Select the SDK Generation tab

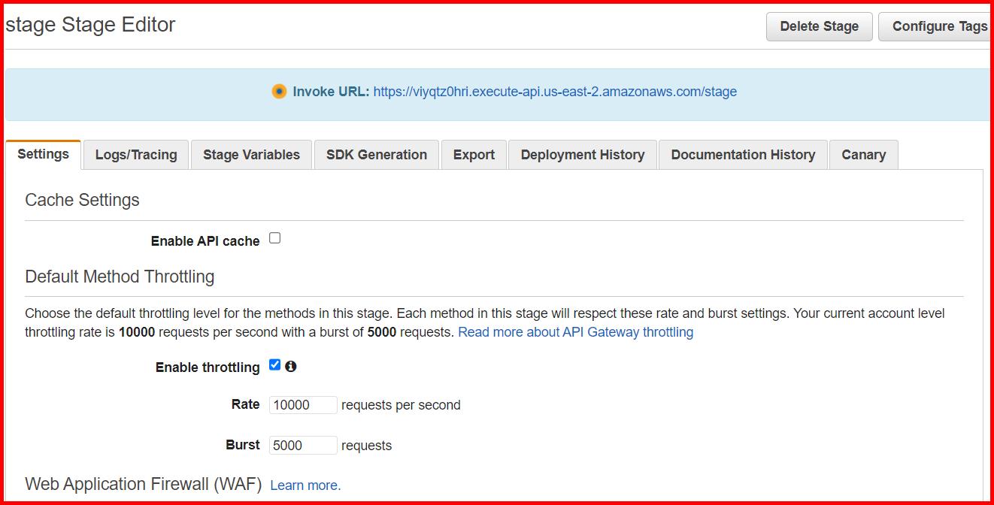click(376, 154)
